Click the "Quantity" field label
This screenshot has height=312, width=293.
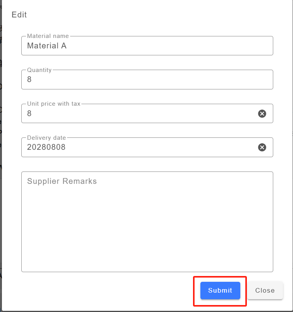tap(39, 70)
